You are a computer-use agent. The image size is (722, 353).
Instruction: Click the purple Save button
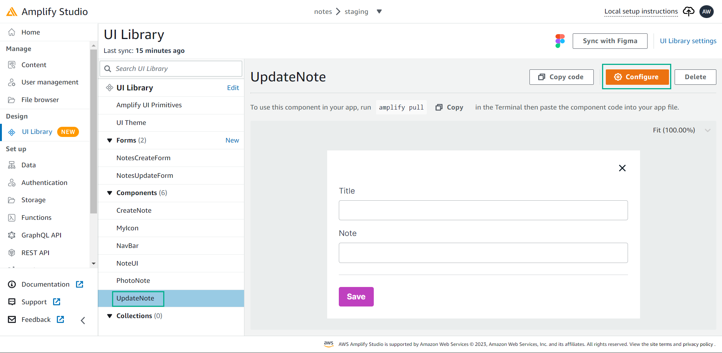[356, 297]
